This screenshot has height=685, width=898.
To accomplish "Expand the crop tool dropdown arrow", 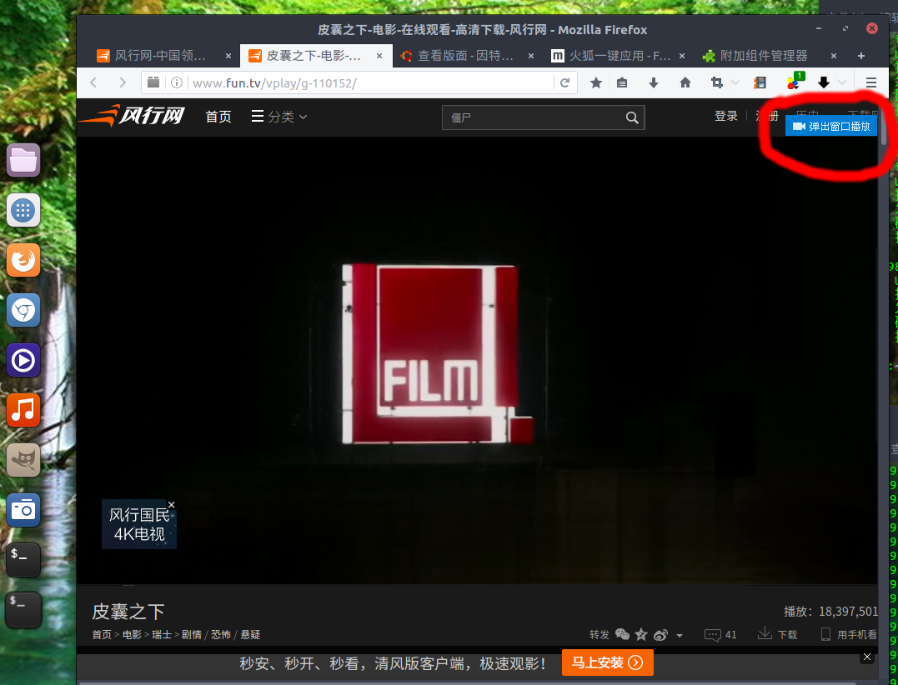I will tap(735, 83).
